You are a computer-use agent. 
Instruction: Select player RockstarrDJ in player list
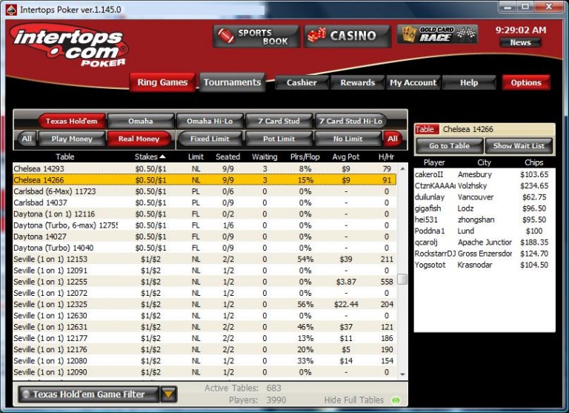click(485, 254)
